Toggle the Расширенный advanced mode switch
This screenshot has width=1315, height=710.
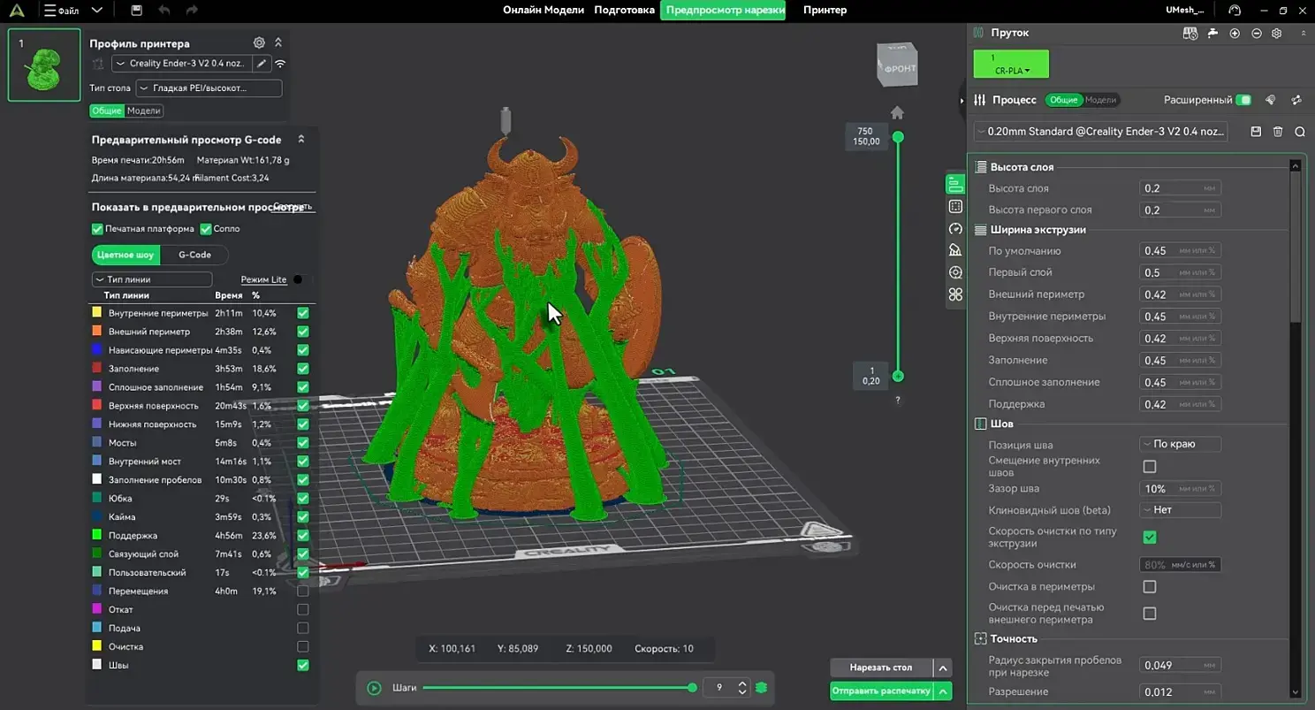click(x=1243, y=100)
